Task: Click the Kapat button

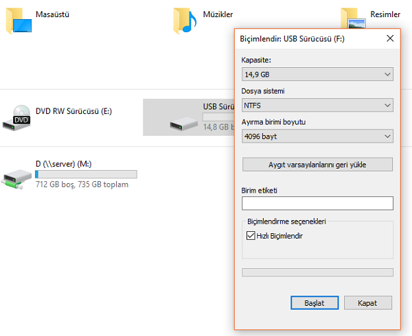Action: [368, 303]
